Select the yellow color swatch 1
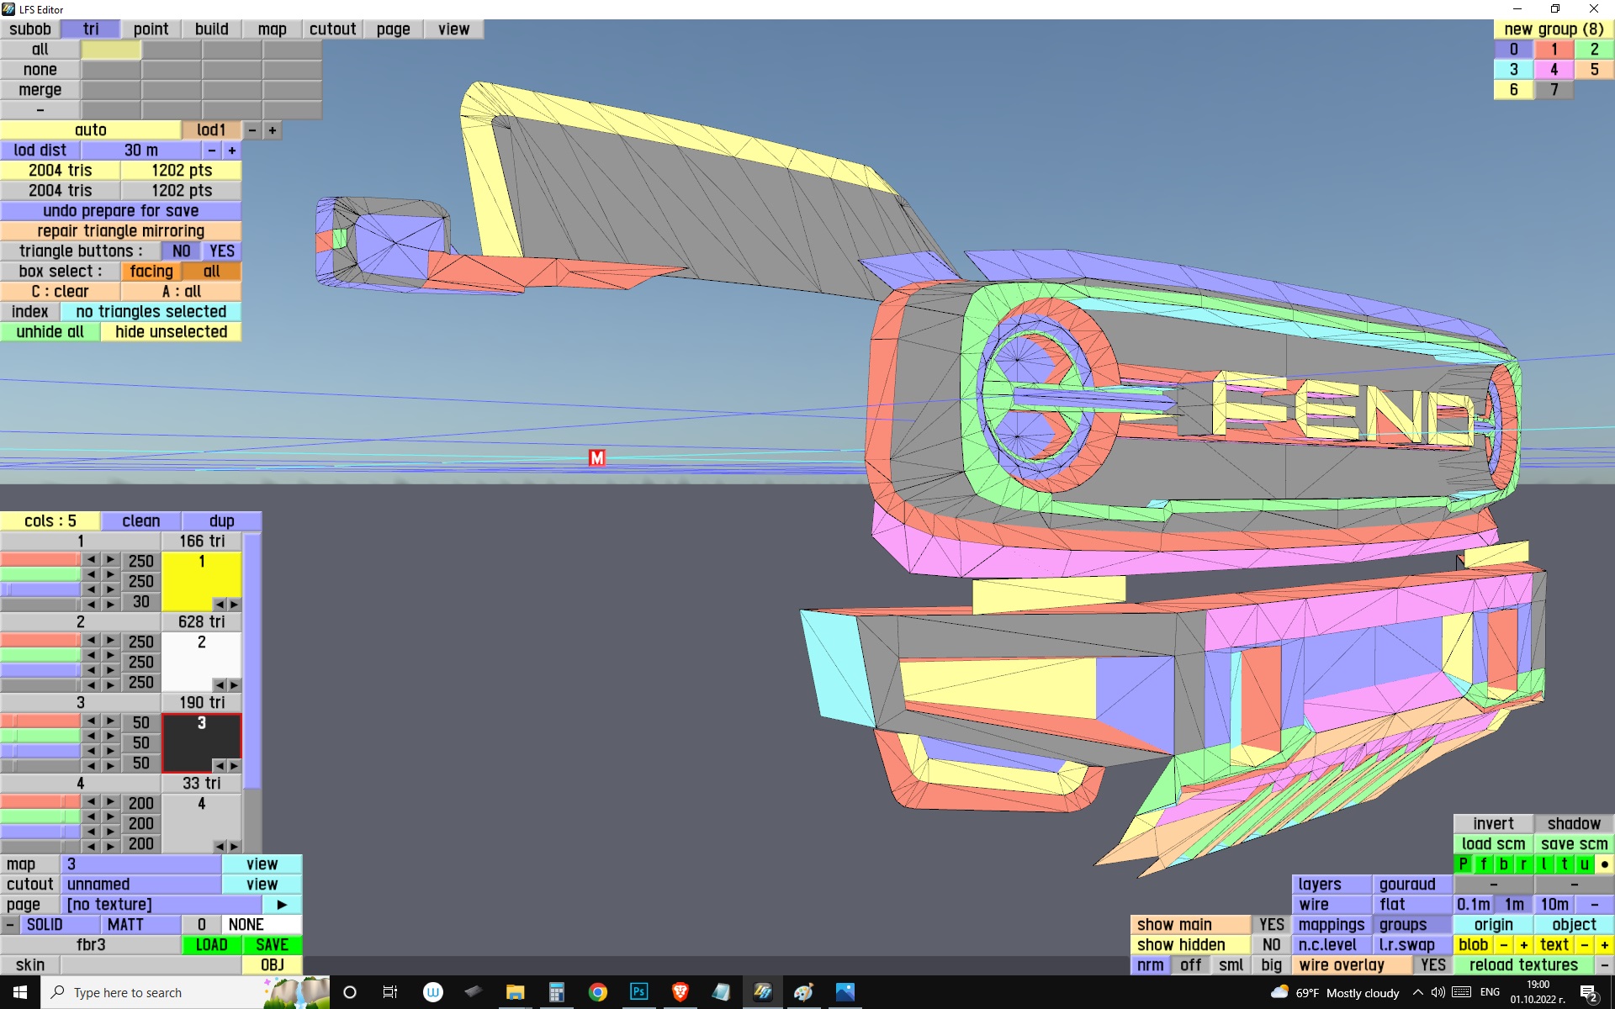Screen dimensions: 1615x1009 coord(201,576)
